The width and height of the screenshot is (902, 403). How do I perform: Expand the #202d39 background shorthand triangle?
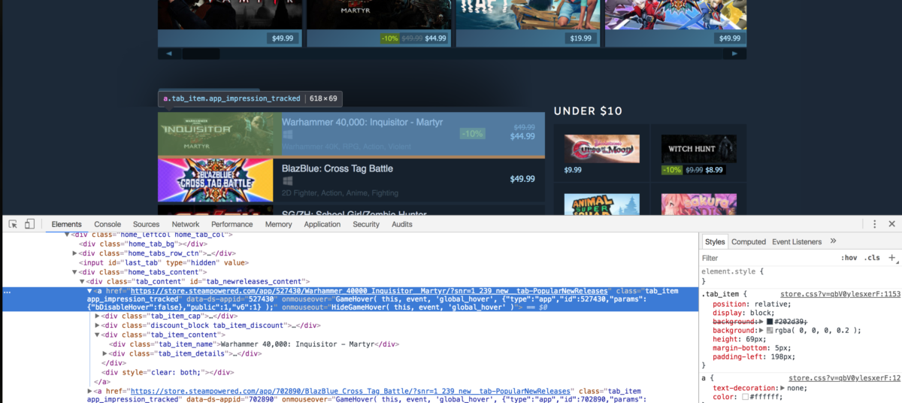click(762, 321)
